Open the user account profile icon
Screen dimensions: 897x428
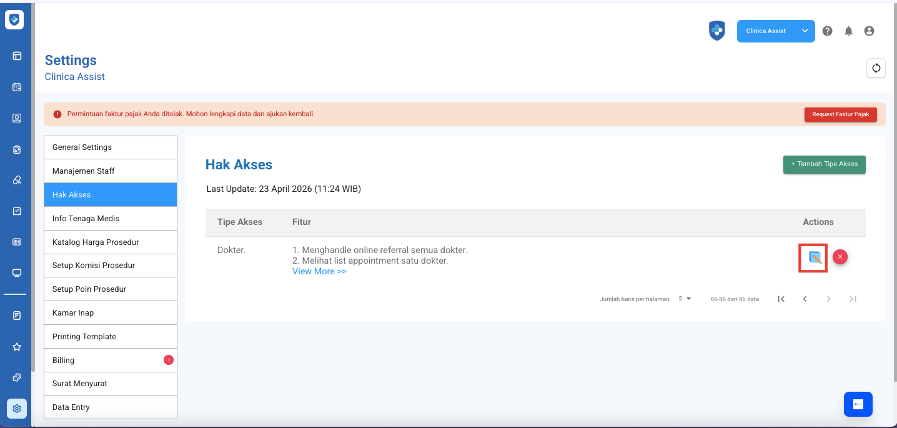coord(869,31)
